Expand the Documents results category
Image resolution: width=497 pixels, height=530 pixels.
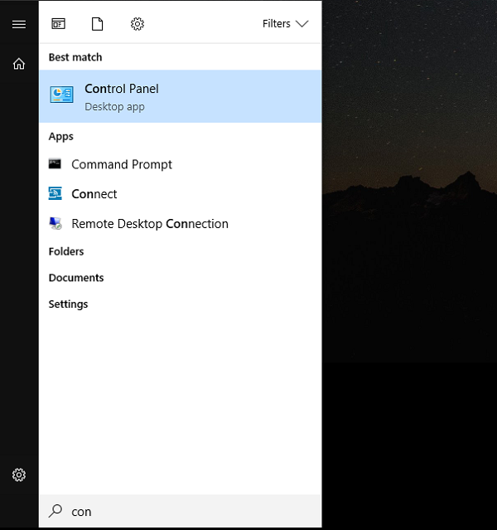(x=76, y=278)
